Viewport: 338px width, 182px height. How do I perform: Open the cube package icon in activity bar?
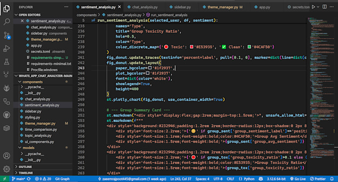point(6,128)
